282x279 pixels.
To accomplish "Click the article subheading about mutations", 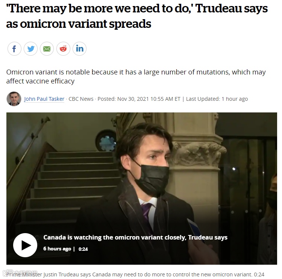I will (x=136, y=76).
